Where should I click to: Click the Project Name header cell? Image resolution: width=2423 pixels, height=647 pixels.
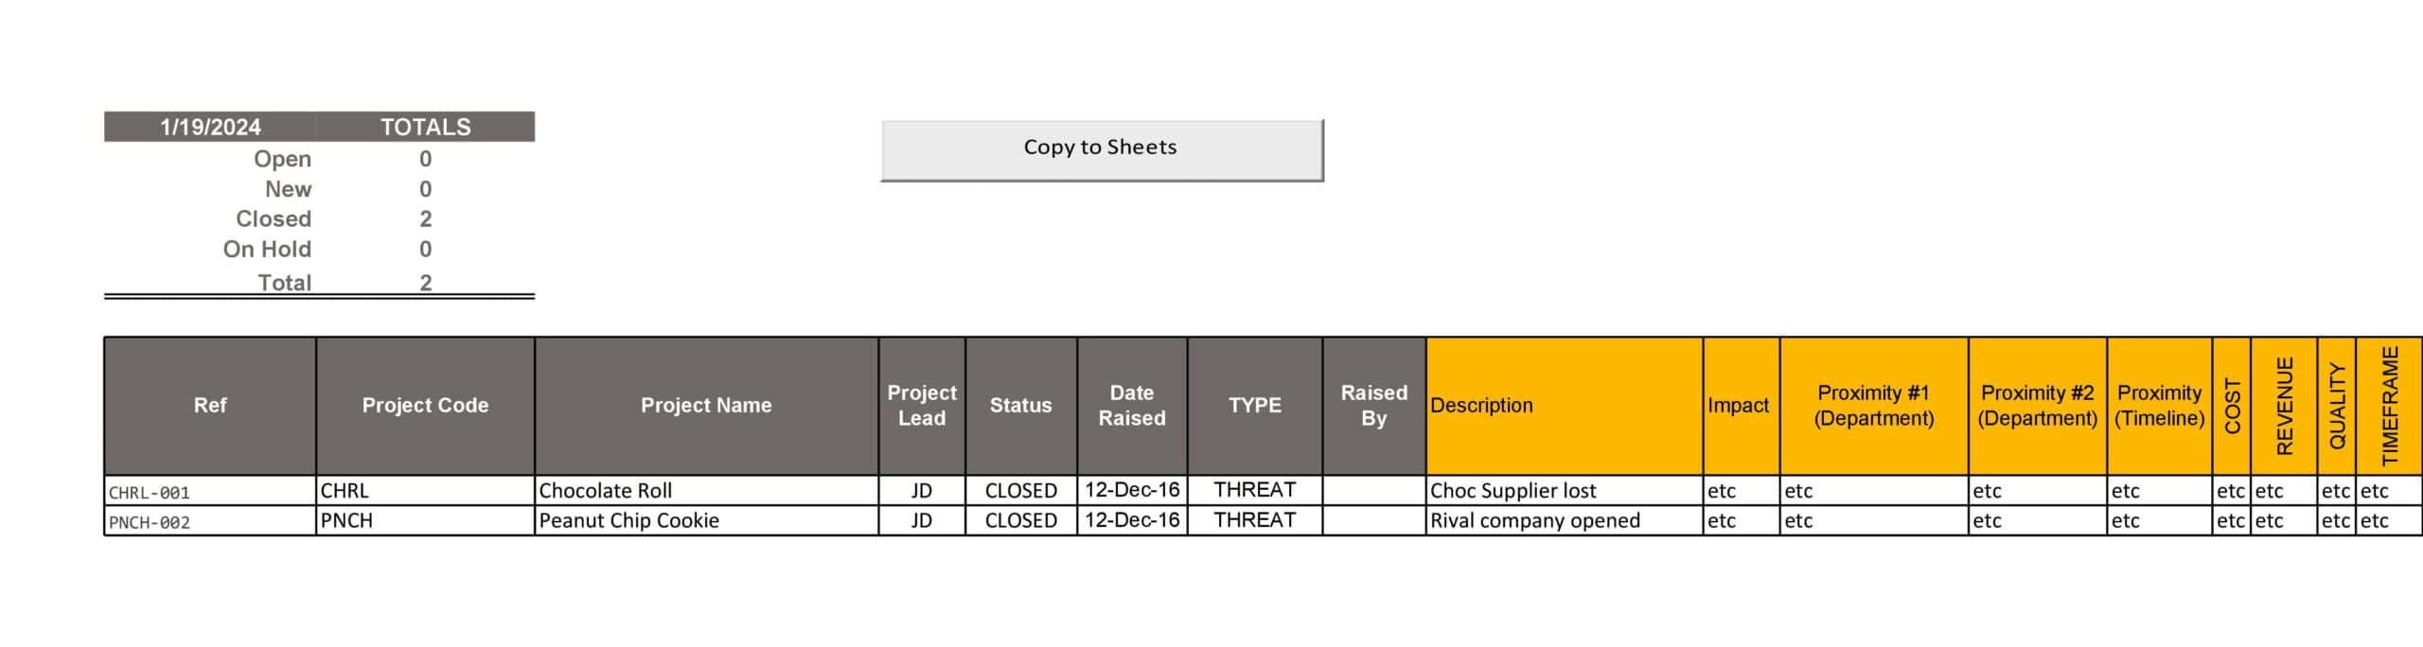click(x=706, y=406)
